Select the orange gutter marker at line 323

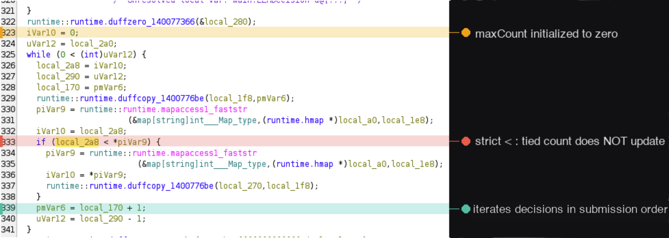tap(1, 32)
